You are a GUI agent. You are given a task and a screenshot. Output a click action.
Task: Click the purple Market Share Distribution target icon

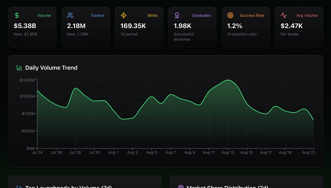(x=181, y=187)
